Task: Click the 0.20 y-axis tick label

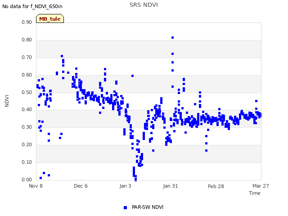Action: pos(27,145)
